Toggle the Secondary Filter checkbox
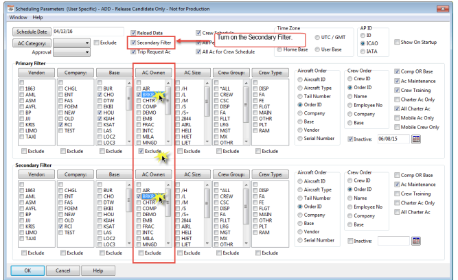Viewport: 458px width, 280px height. coord(133,43)
